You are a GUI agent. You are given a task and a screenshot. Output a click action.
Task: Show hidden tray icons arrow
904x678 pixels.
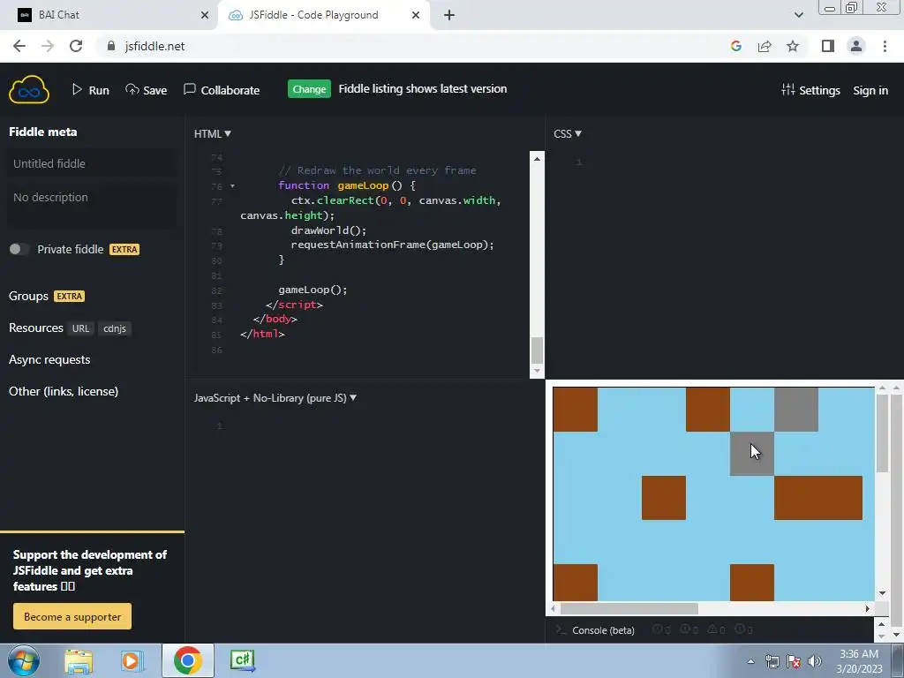(750, 661)
